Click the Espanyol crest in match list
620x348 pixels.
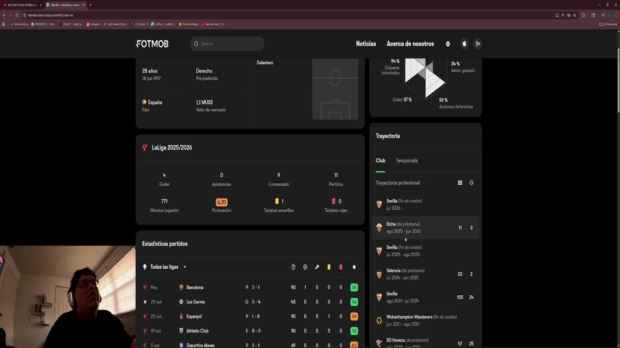181,316
